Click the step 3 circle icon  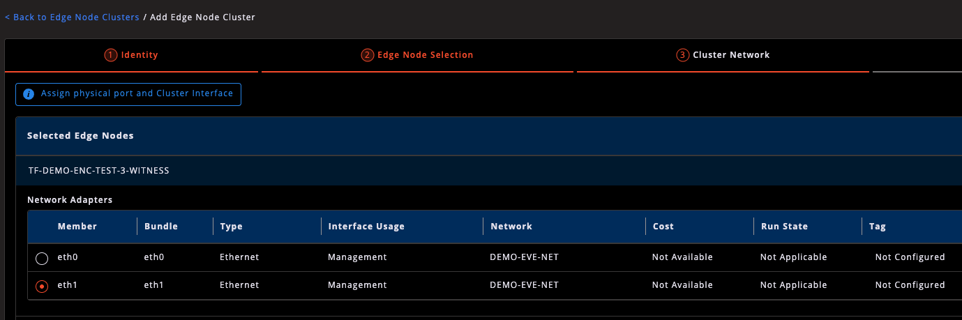coord(683,55)
